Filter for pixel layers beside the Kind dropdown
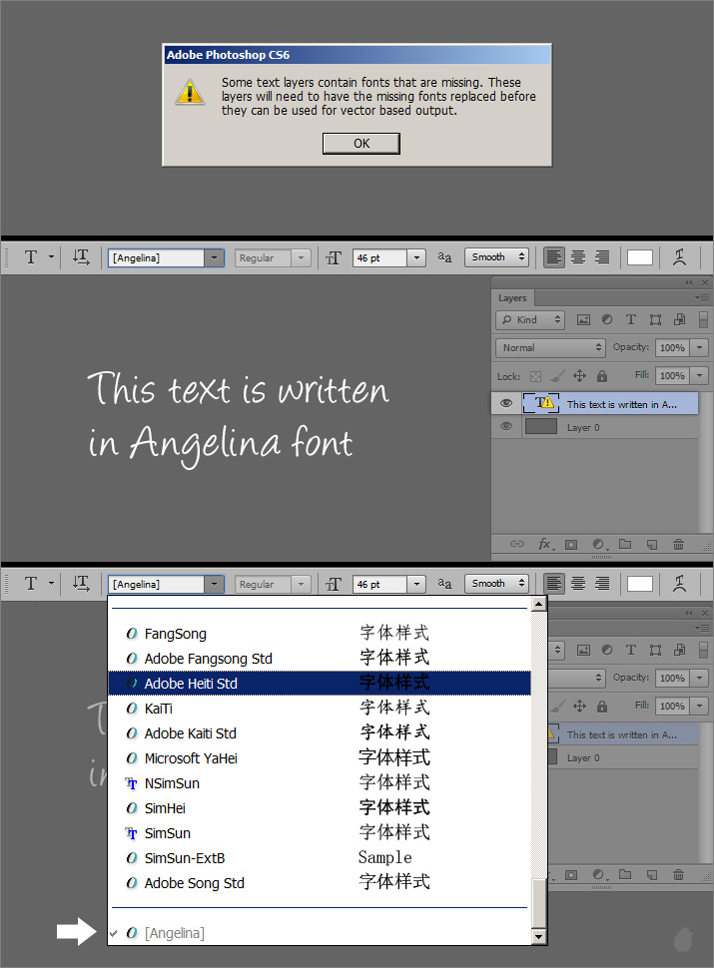The height and width of the screenshot is (968, 714). point(583,320)
